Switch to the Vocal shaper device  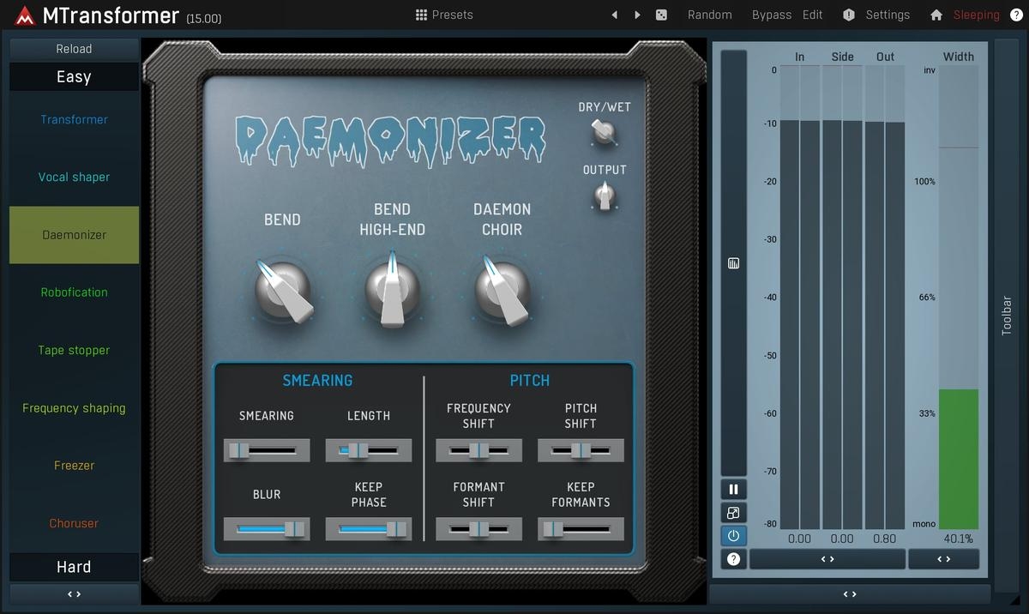[74, 178]
